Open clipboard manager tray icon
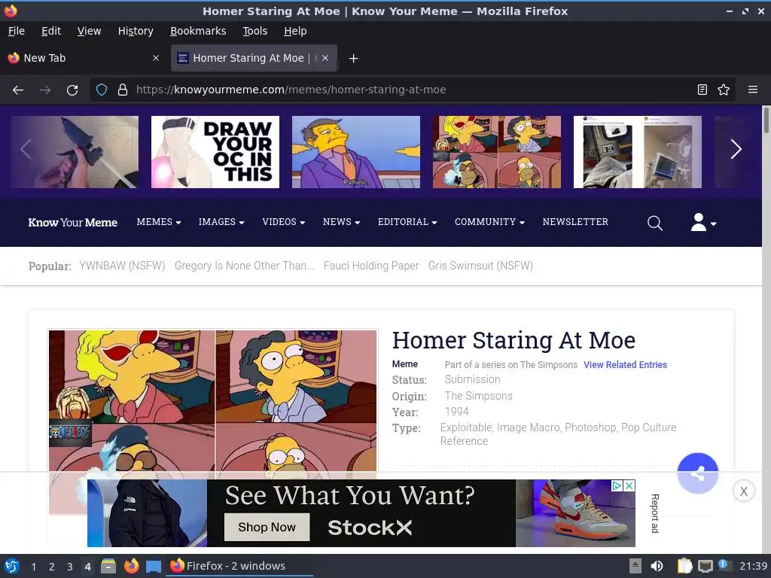The width and height of the screenshot is (771, 578). (684, 566)
